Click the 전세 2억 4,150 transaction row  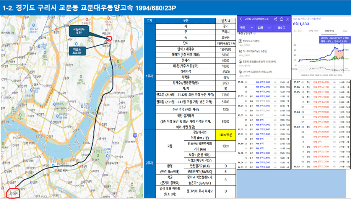[321, 87]
